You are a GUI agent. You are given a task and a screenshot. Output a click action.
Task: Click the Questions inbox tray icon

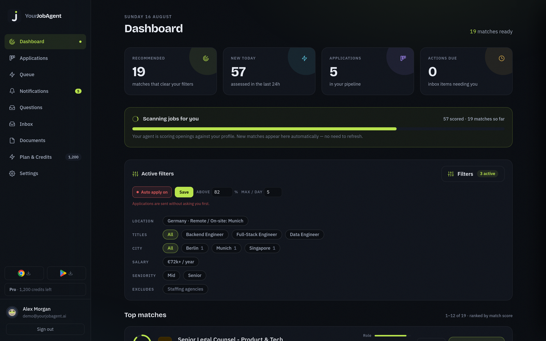[12, 107]
